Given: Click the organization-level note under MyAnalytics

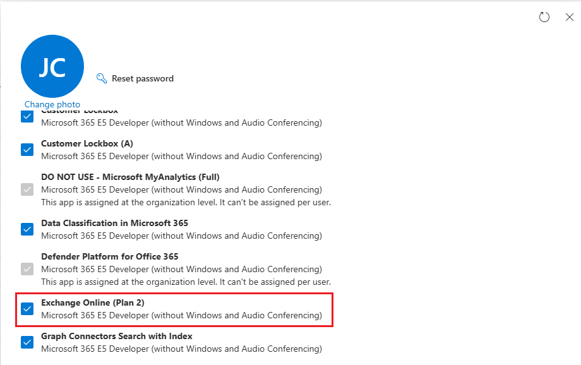Looking at the screenshot, I should pyautogui.click(x=186, y=203).
